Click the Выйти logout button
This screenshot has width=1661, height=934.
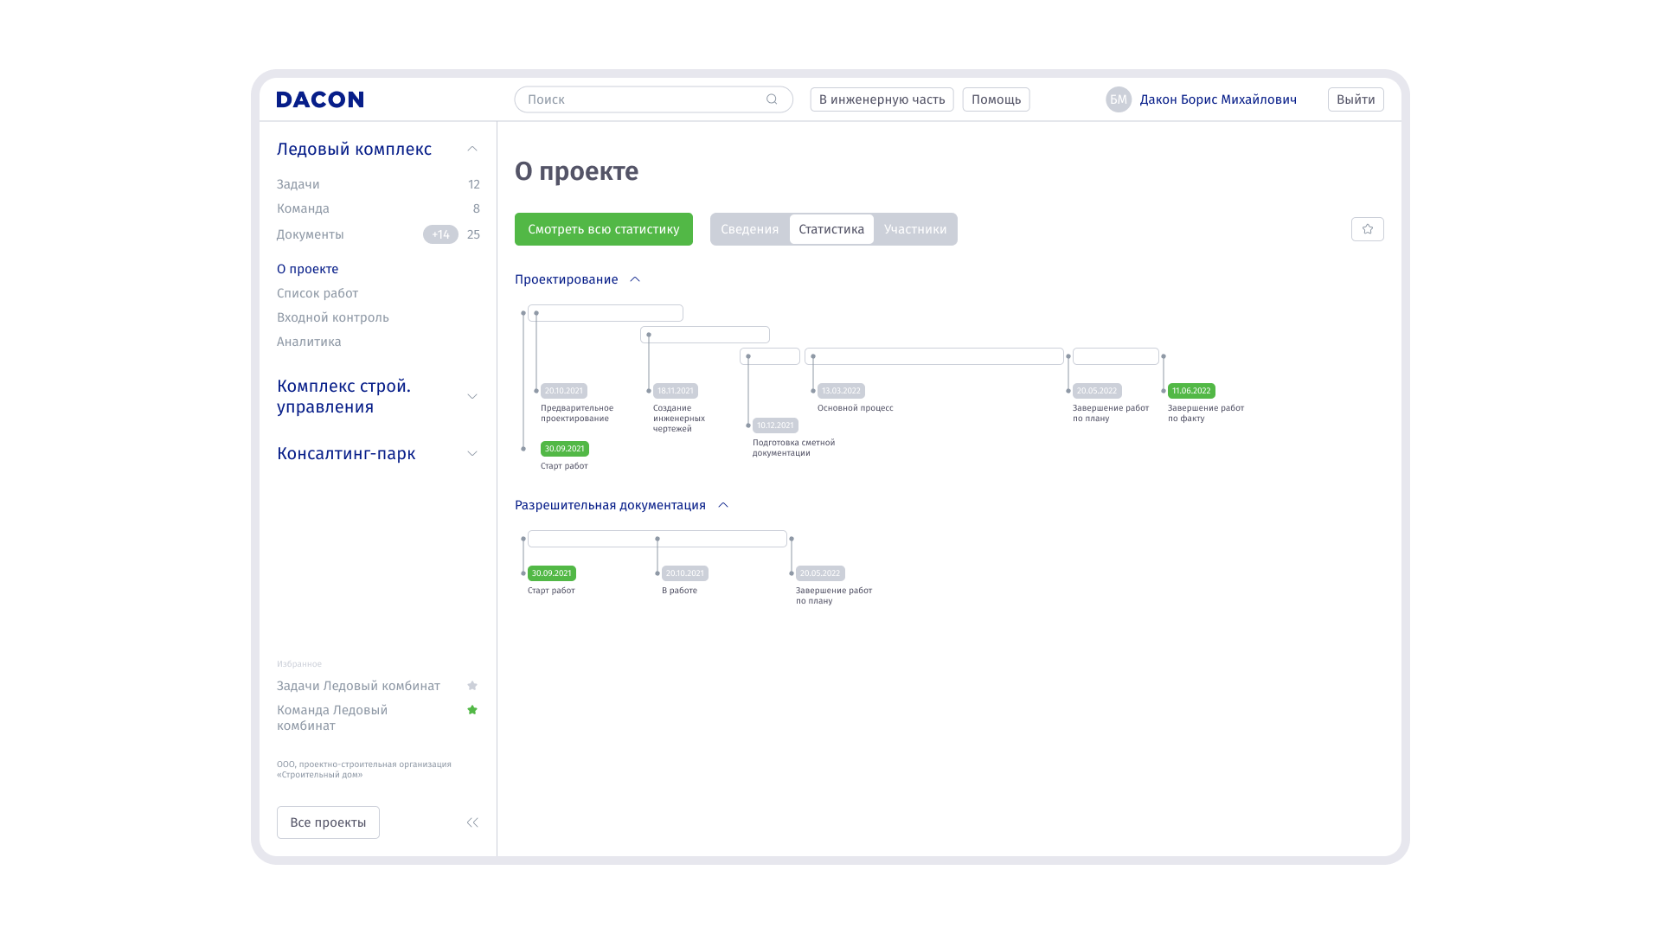click(1355, 99)
